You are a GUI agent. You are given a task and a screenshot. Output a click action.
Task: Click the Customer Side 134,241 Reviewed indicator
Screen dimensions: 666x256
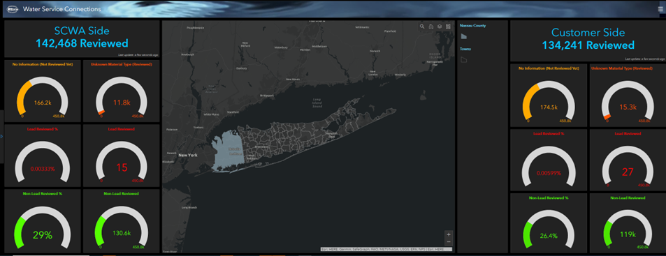coord(588,39)
